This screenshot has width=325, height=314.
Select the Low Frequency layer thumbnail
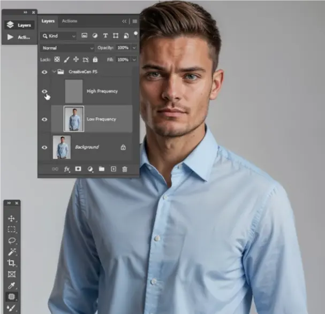(x=74, y=119)
